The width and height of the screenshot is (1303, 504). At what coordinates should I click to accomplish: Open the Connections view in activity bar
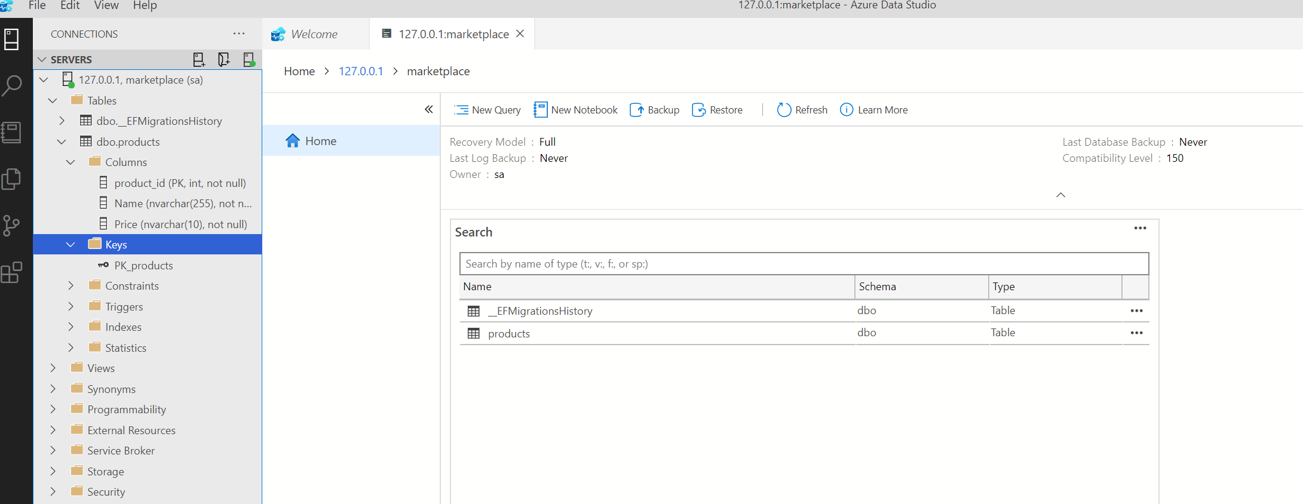coord(11,39)
